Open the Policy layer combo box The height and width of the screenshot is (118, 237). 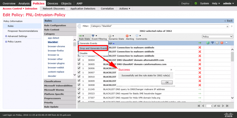click(218, 36)
